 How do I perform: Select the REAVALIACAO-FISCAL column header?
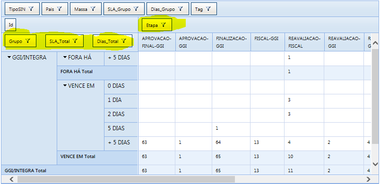tap(304, 42)
